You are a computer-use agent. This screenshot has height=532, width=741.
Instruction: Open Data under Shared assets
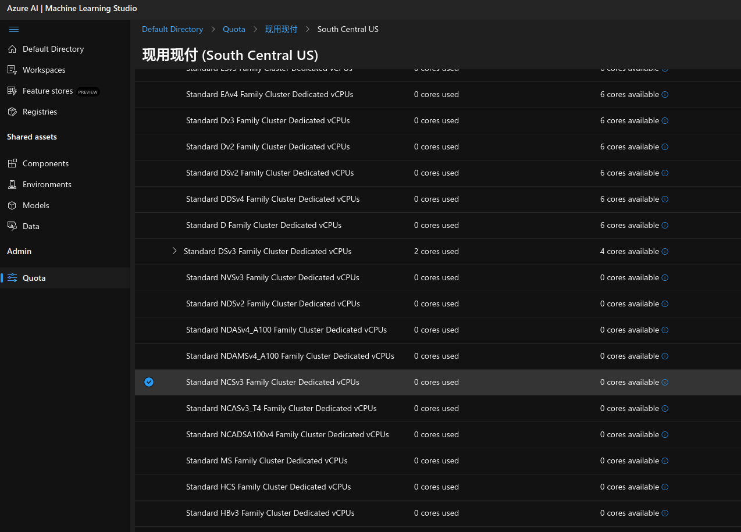tap(65, 226)
